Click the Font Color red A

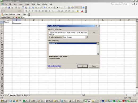82,11
